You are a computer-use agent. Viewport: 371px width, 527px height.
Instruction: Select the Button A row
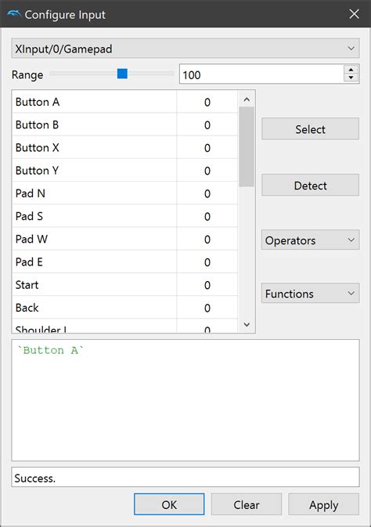[124, 102]
